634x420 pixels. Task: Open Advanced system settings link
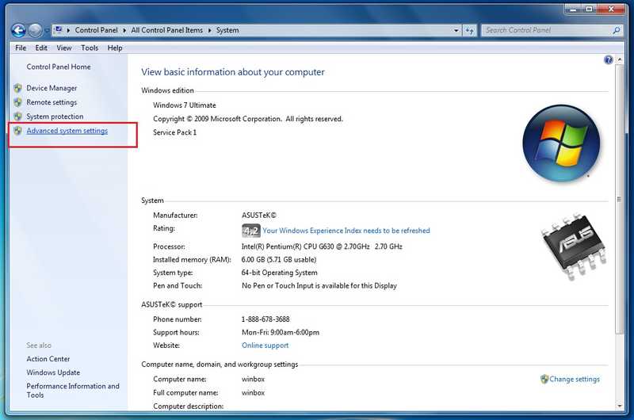(67, 131)
